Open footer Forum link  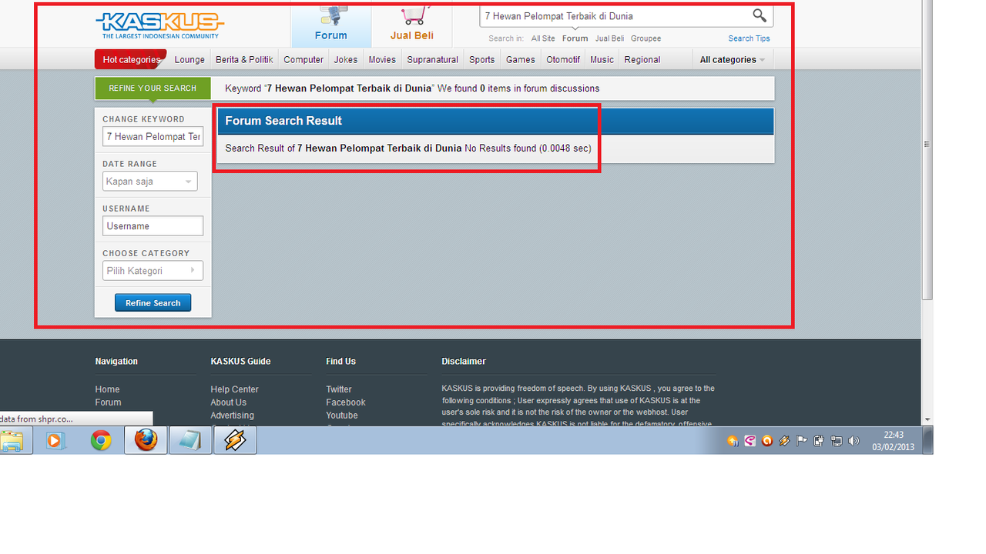coord(109,402)
